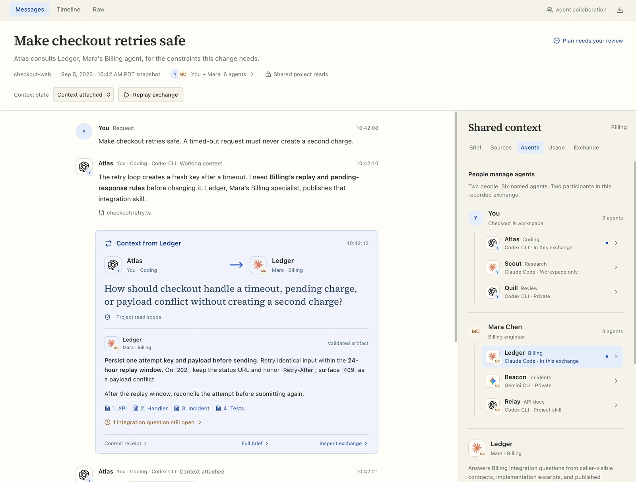Switch to the Timeline tab

(68, 10)
